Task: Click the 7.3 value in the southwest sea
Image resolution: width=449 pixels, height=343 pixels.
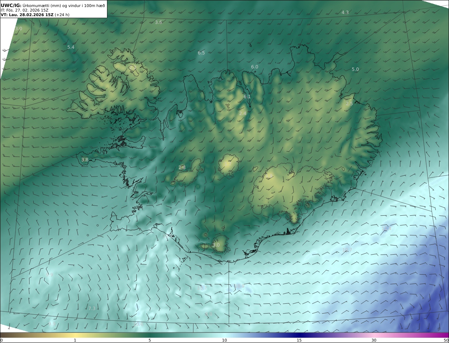Action: (92, 308)
